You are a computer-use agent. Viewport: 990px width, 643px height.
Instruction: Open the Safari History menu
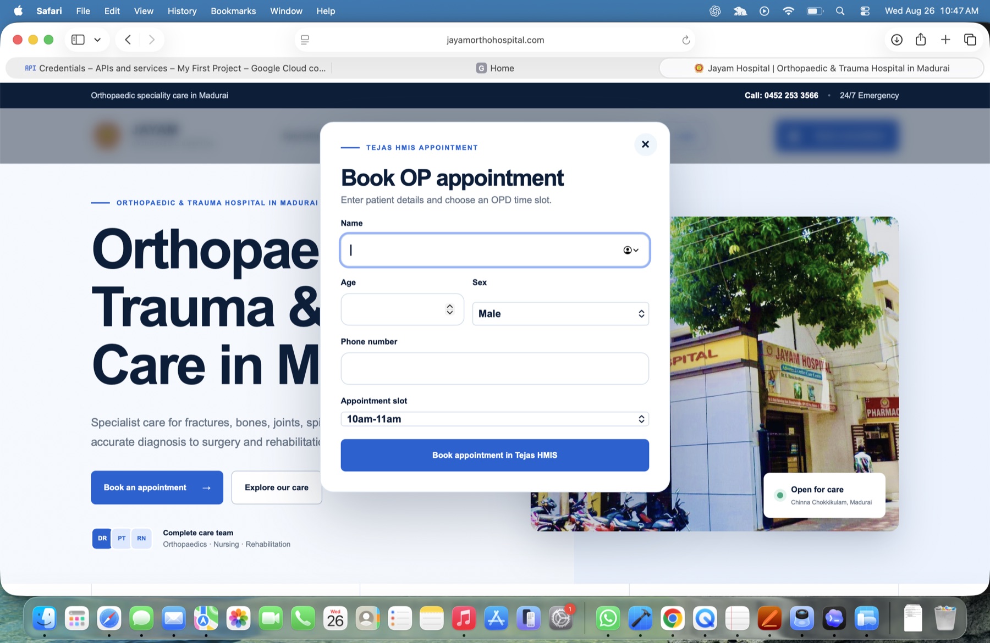(x=182, y=11)
